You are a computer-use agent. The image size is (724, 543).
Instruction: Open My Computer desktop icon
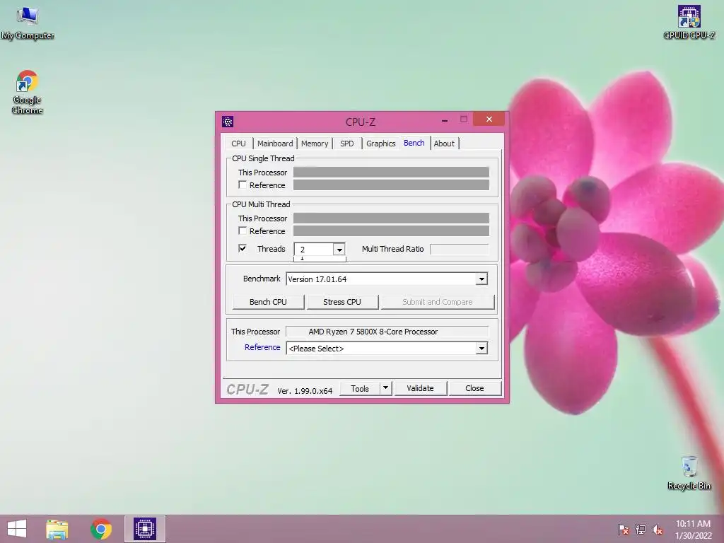[28, 23]
